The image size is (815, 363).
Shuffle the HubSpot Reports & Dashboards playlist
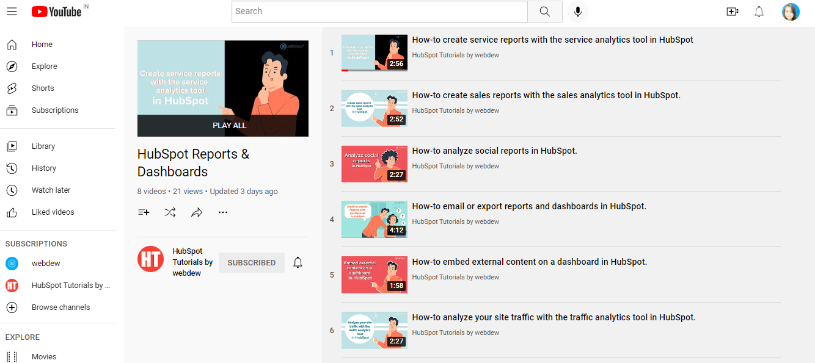point(170,212)
